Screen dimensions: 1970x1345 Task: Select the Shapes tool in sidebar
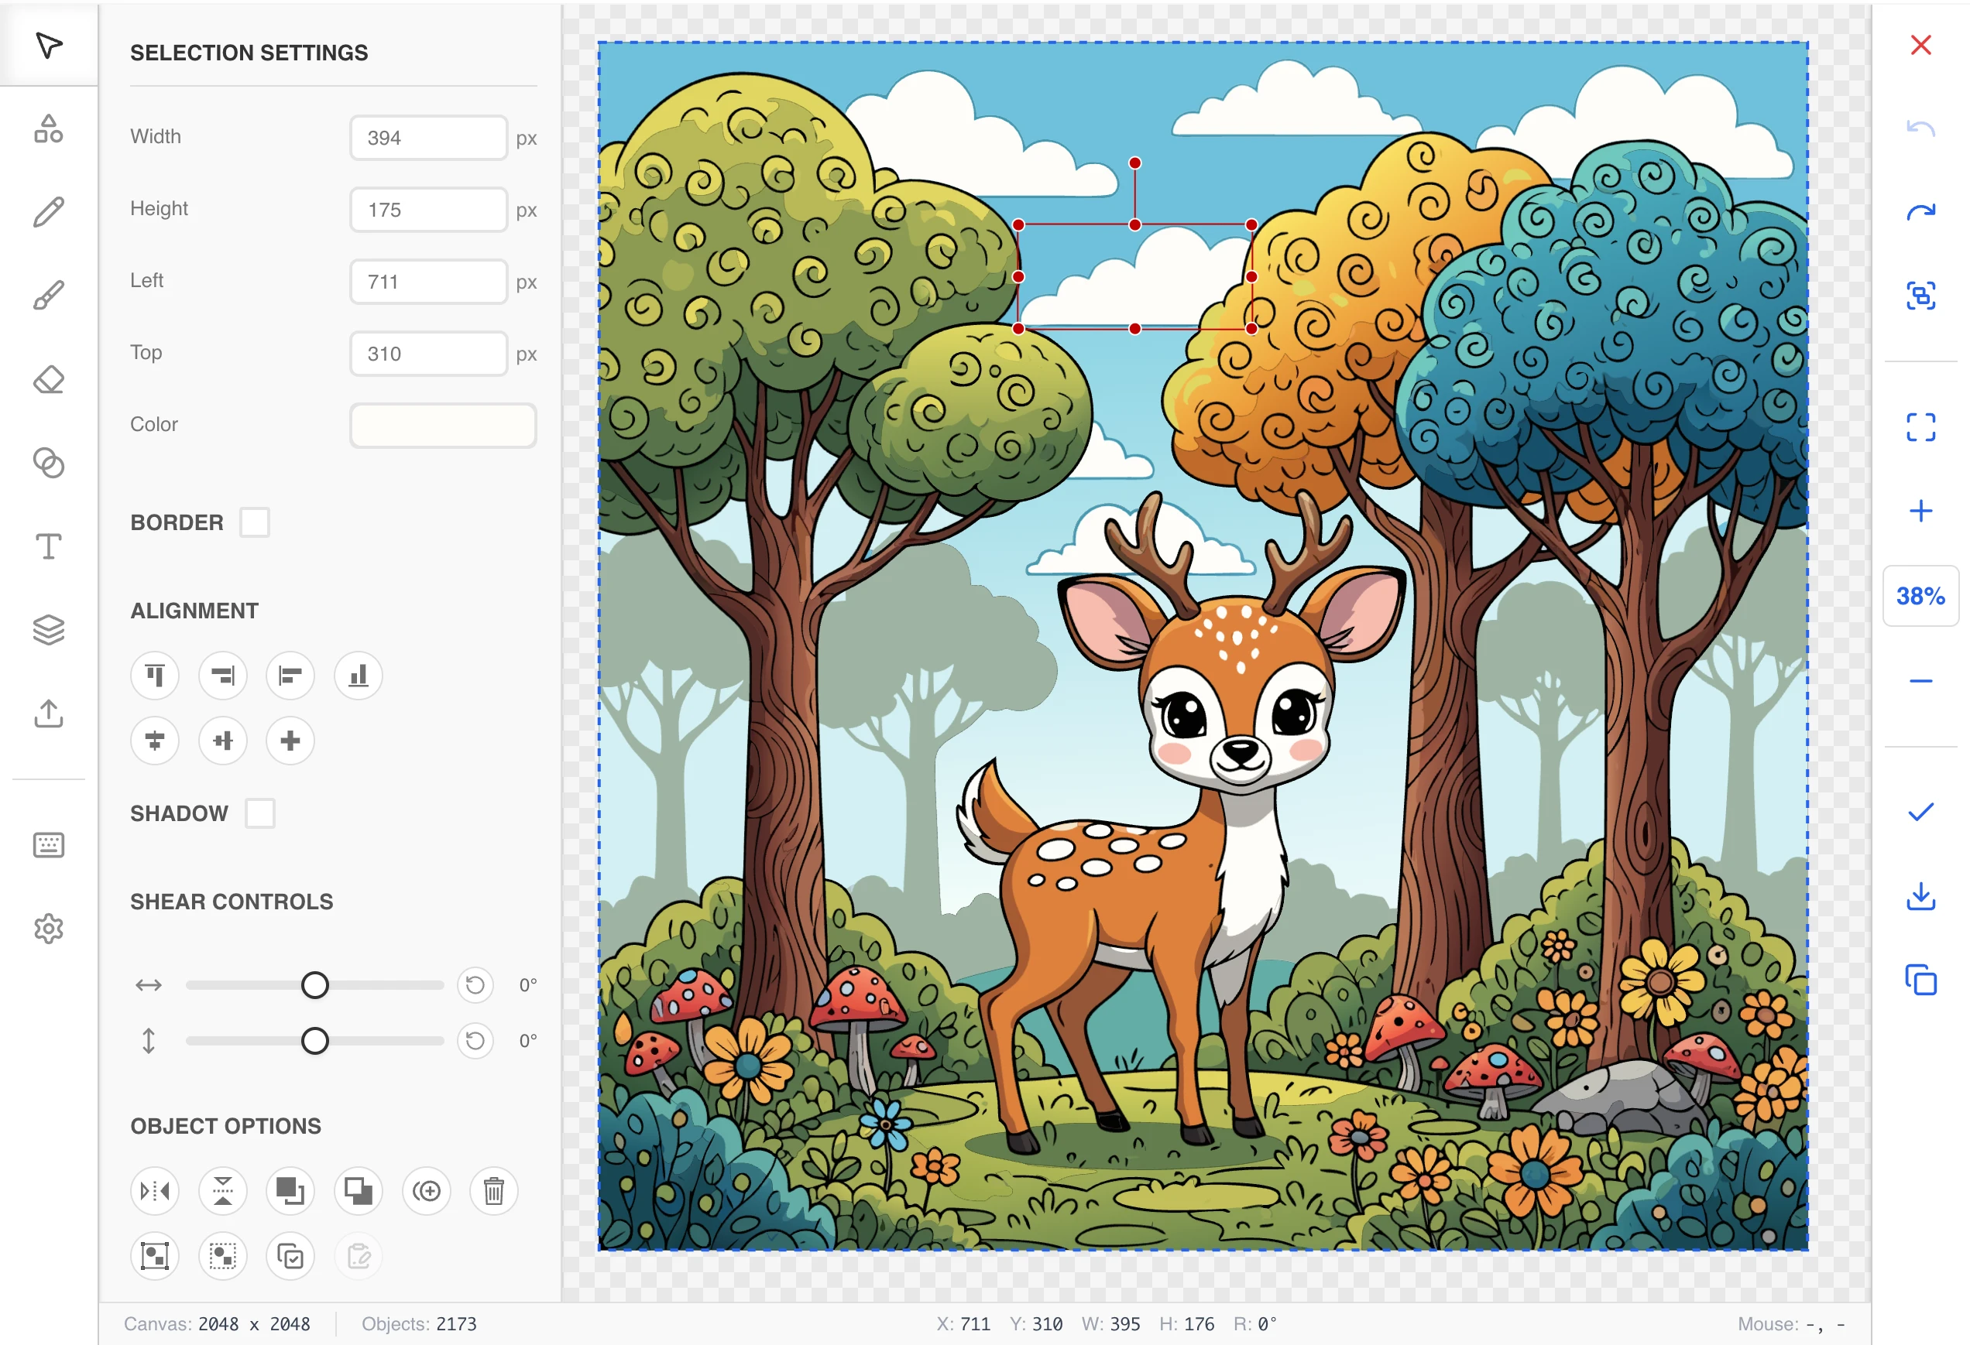coord(48,128)
